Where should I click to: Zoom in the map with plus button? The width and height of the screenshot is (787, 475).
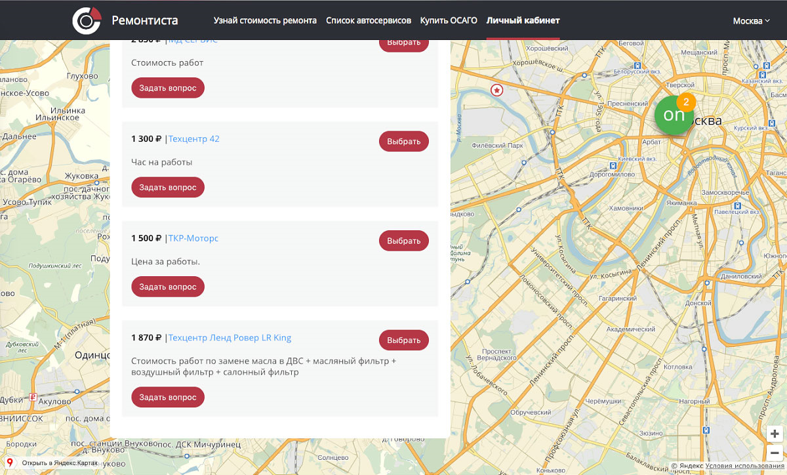775,434
